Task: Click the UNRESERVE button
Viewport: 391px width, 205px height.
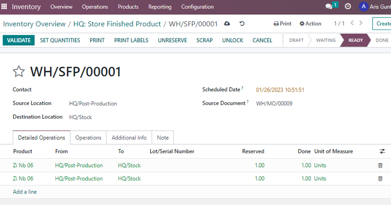Action: (x=172, y=40)
